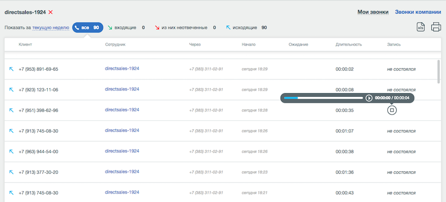
Task: Click 'не состоялся' in the 00:00:02 row
Action: pos(401,69)
